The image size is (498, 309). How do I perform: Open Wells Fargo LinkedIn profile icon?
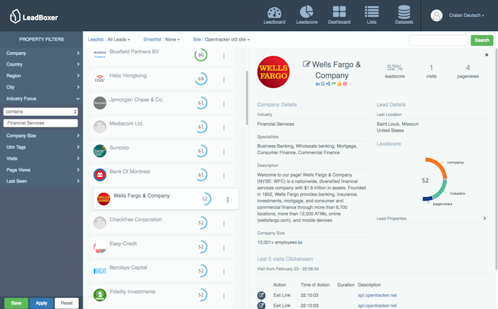click(317, 84)
